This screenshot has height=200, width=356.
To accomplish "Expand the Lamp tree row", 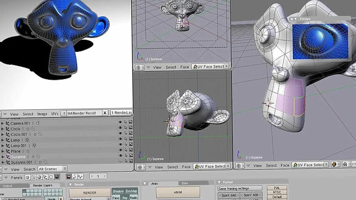I will coord(3,140).
